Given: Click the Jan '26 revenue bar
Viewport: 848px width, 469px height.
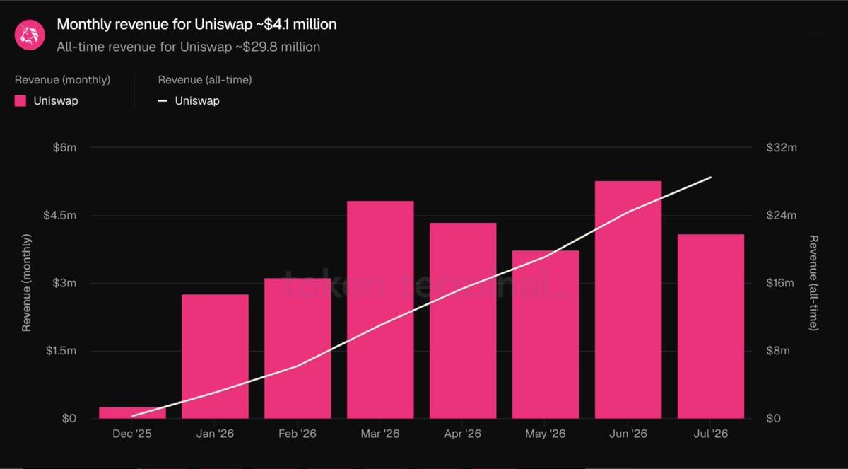Looking at the screenshot, I should pos(215,356).
